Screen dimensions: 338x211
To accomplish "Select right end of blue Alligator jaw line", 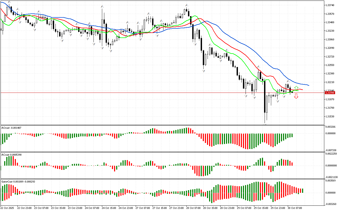I will (308, 85).
